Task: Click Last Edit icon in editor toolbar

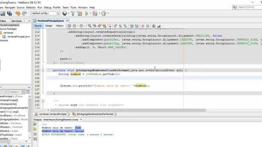Action: 69,26
